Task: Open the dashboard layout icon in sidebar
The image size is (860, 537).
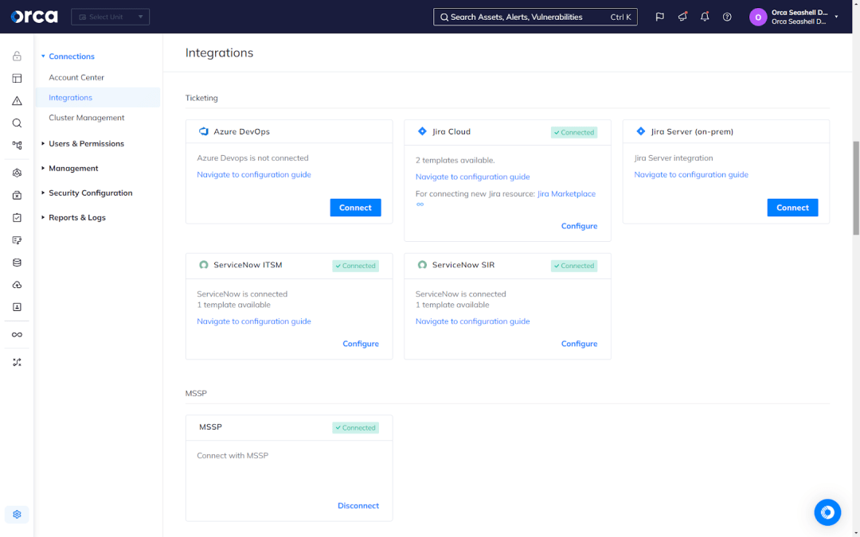Action: [17, 78]
